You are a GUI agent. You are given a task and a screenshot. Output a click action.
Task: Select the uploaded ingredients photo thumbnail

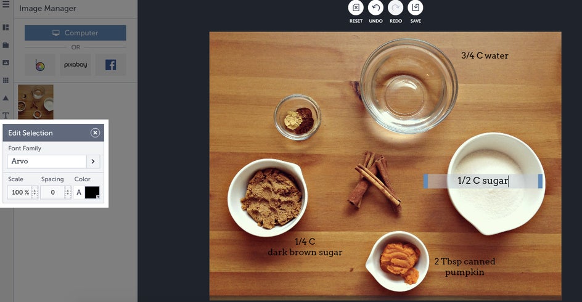coord(36,102)
